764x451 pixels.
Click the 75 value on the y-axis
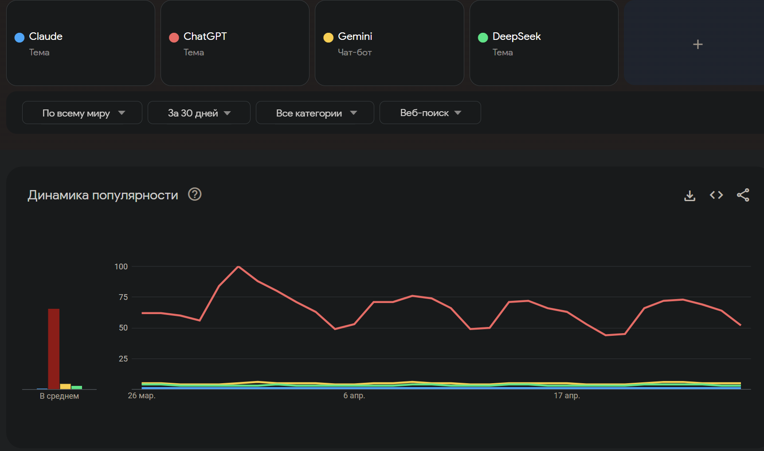tap(123, 297)
